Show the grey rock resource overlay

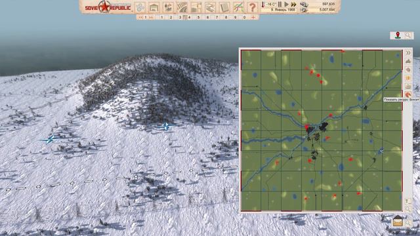408,69
